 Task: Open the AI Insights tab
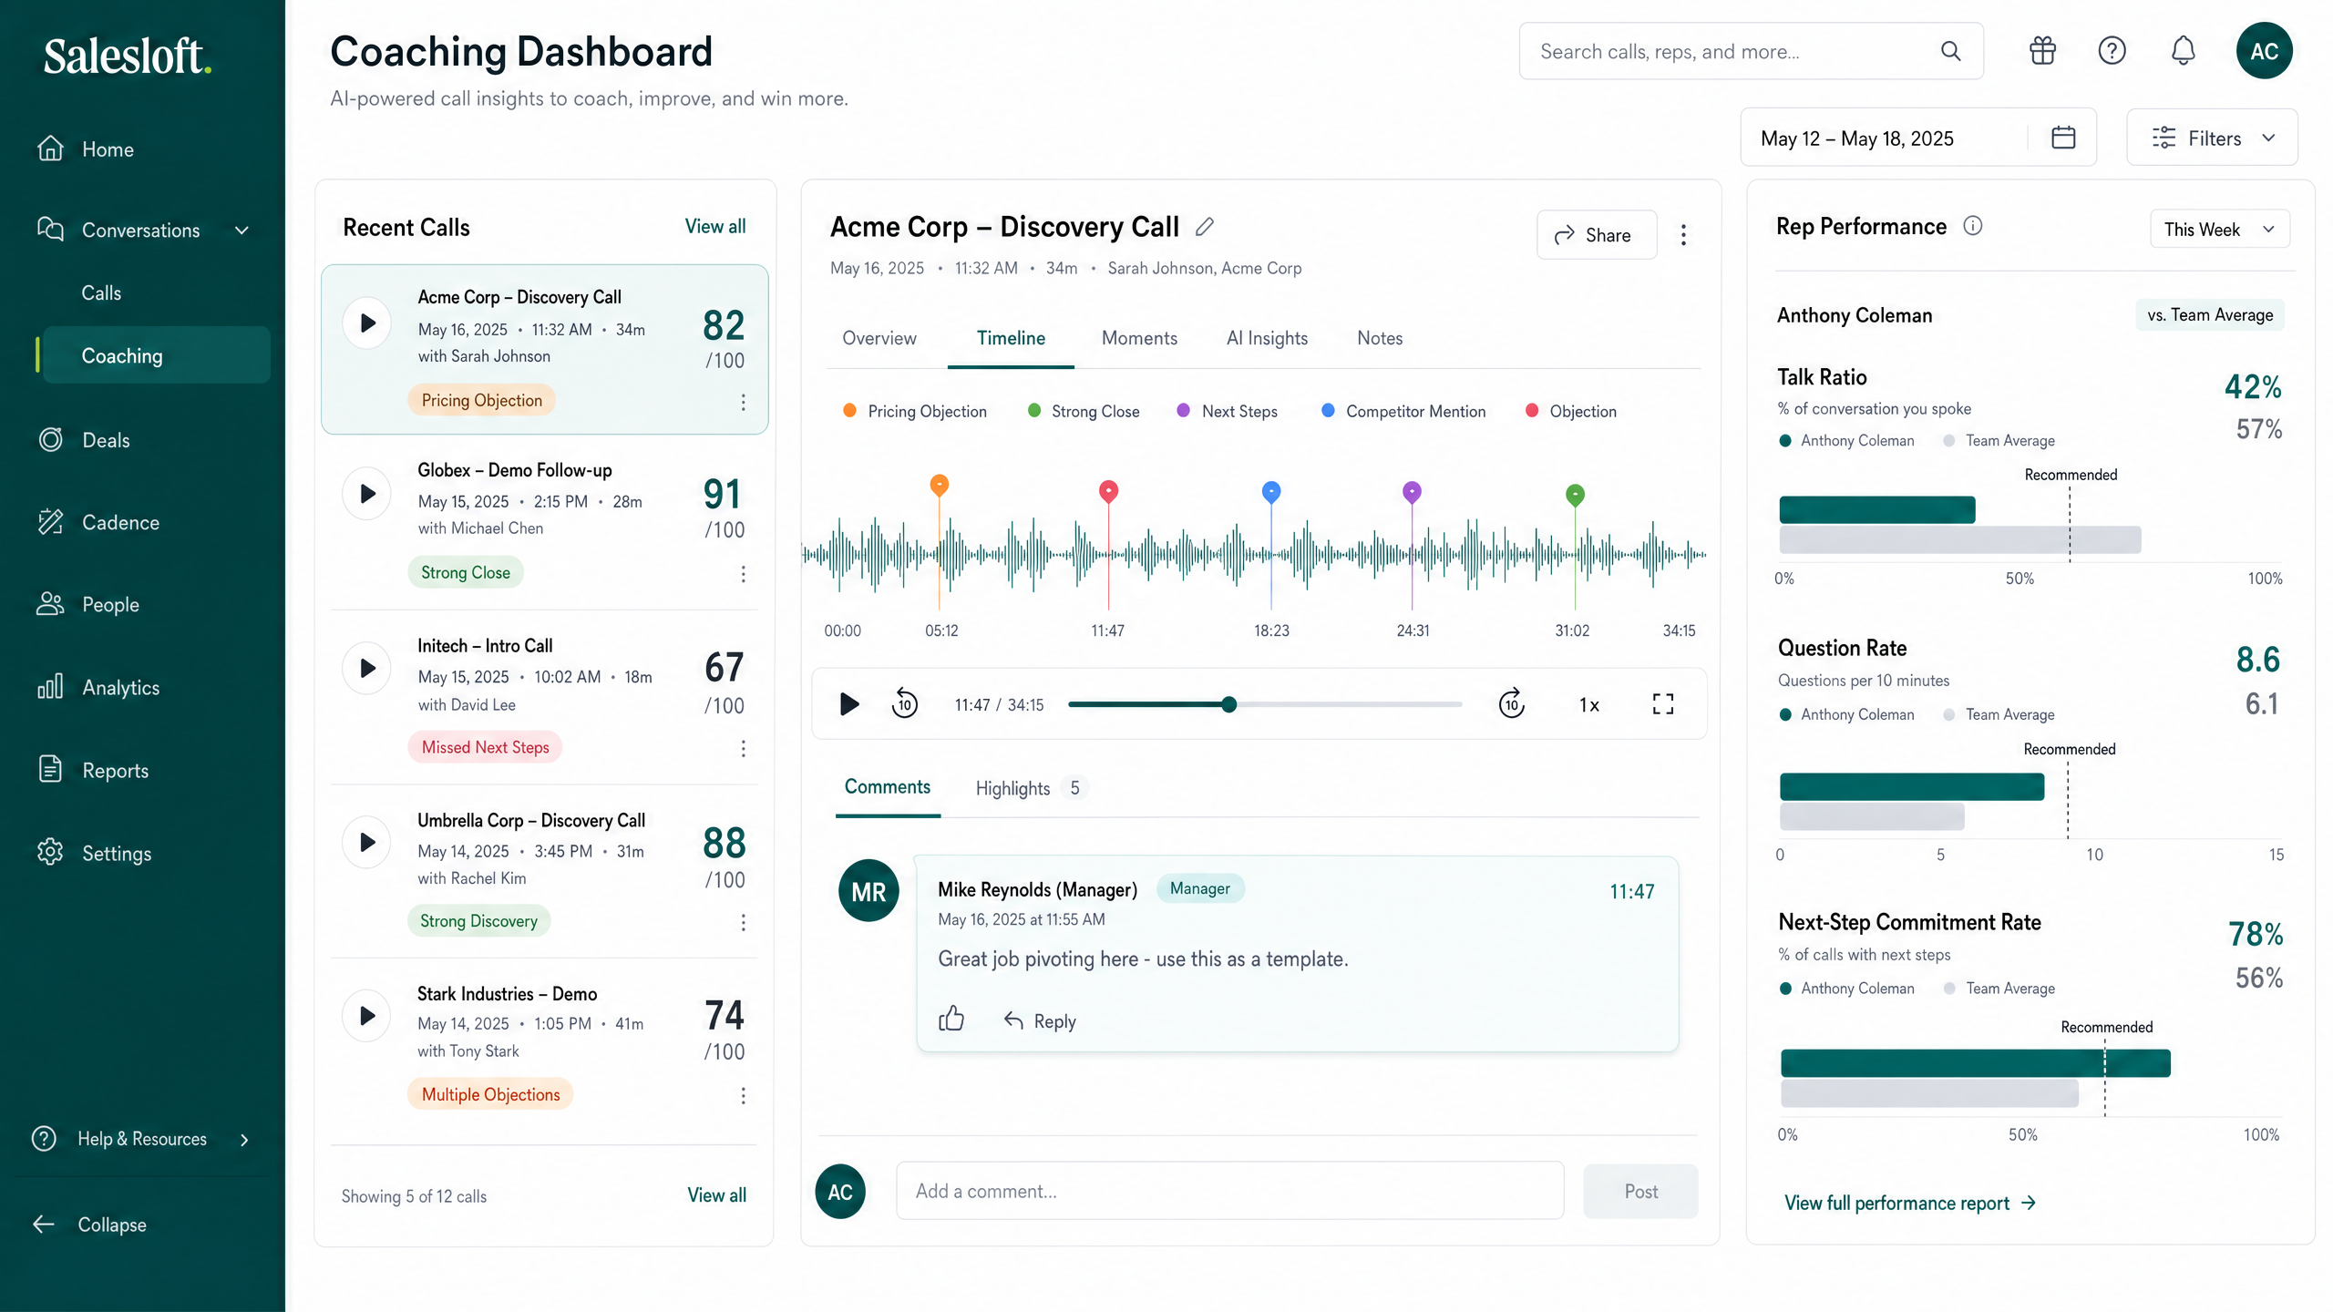point(1267,338)
